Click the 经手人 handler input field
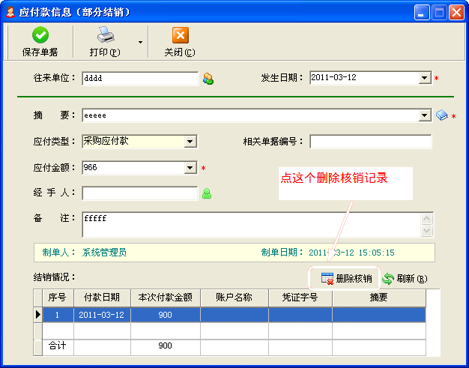Image resolution: width=469 pixels, height=368 pixels. pos(139,193)
